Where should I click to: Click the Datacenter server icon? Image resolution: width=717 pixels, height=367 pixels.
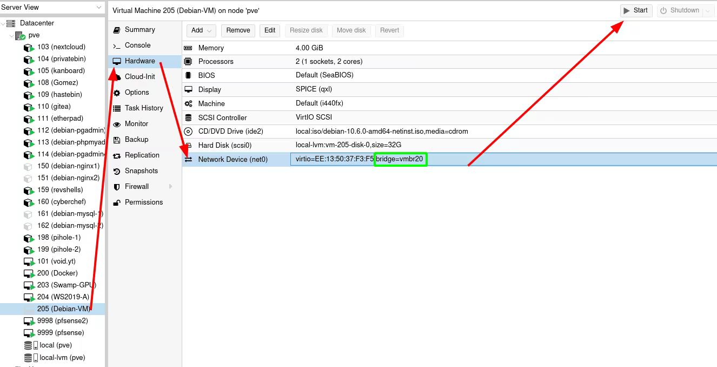coord(11,23)
